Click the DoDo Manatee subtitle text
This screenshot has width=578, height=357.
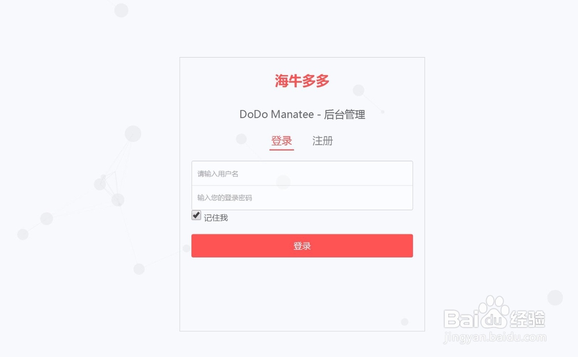[276, 114]
